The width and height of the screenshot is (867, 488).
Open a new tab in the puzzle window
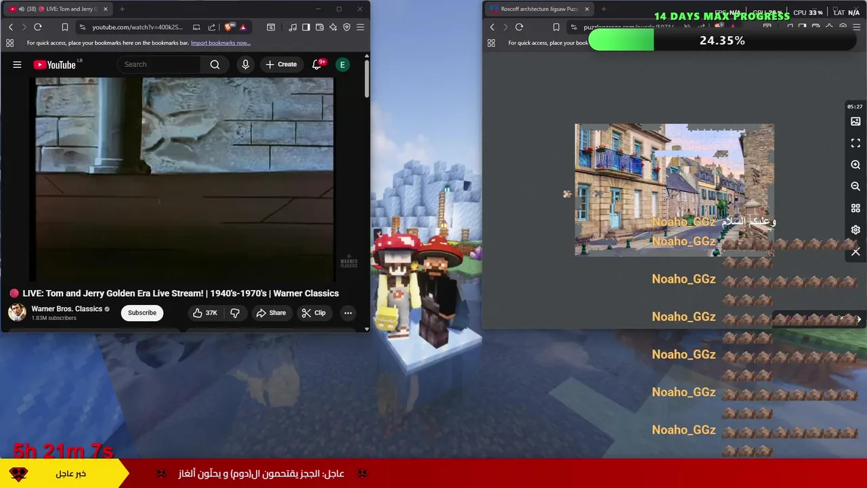[604, 9]
